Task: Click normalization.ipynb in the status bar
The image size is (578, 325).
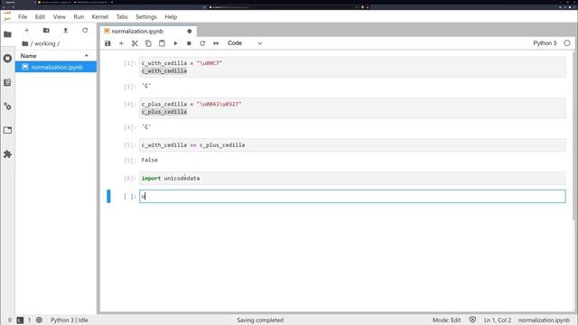Action: pos(544,320)
